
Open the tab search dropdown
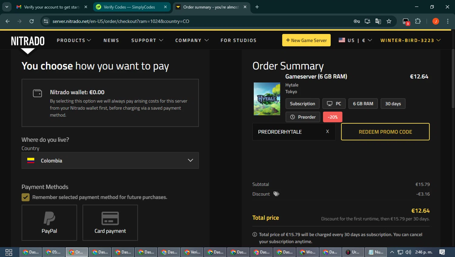(x=7, y=7)
